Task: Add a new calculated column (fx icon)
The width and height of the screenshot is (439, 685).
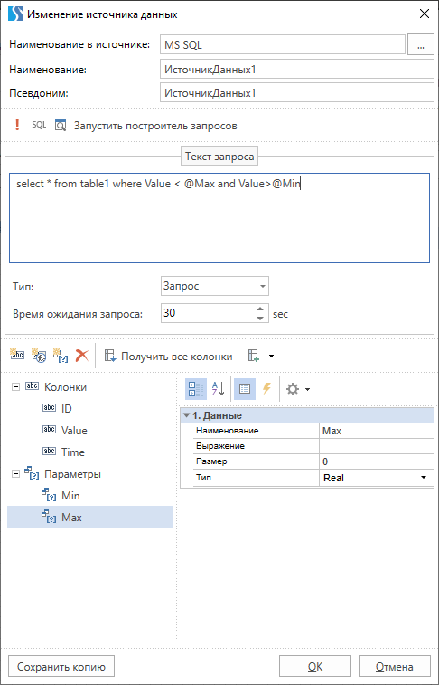Action: pos(38,356)
